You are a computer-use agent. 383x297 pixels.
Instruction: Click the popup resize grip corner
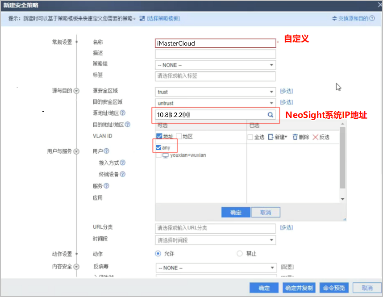345,219
